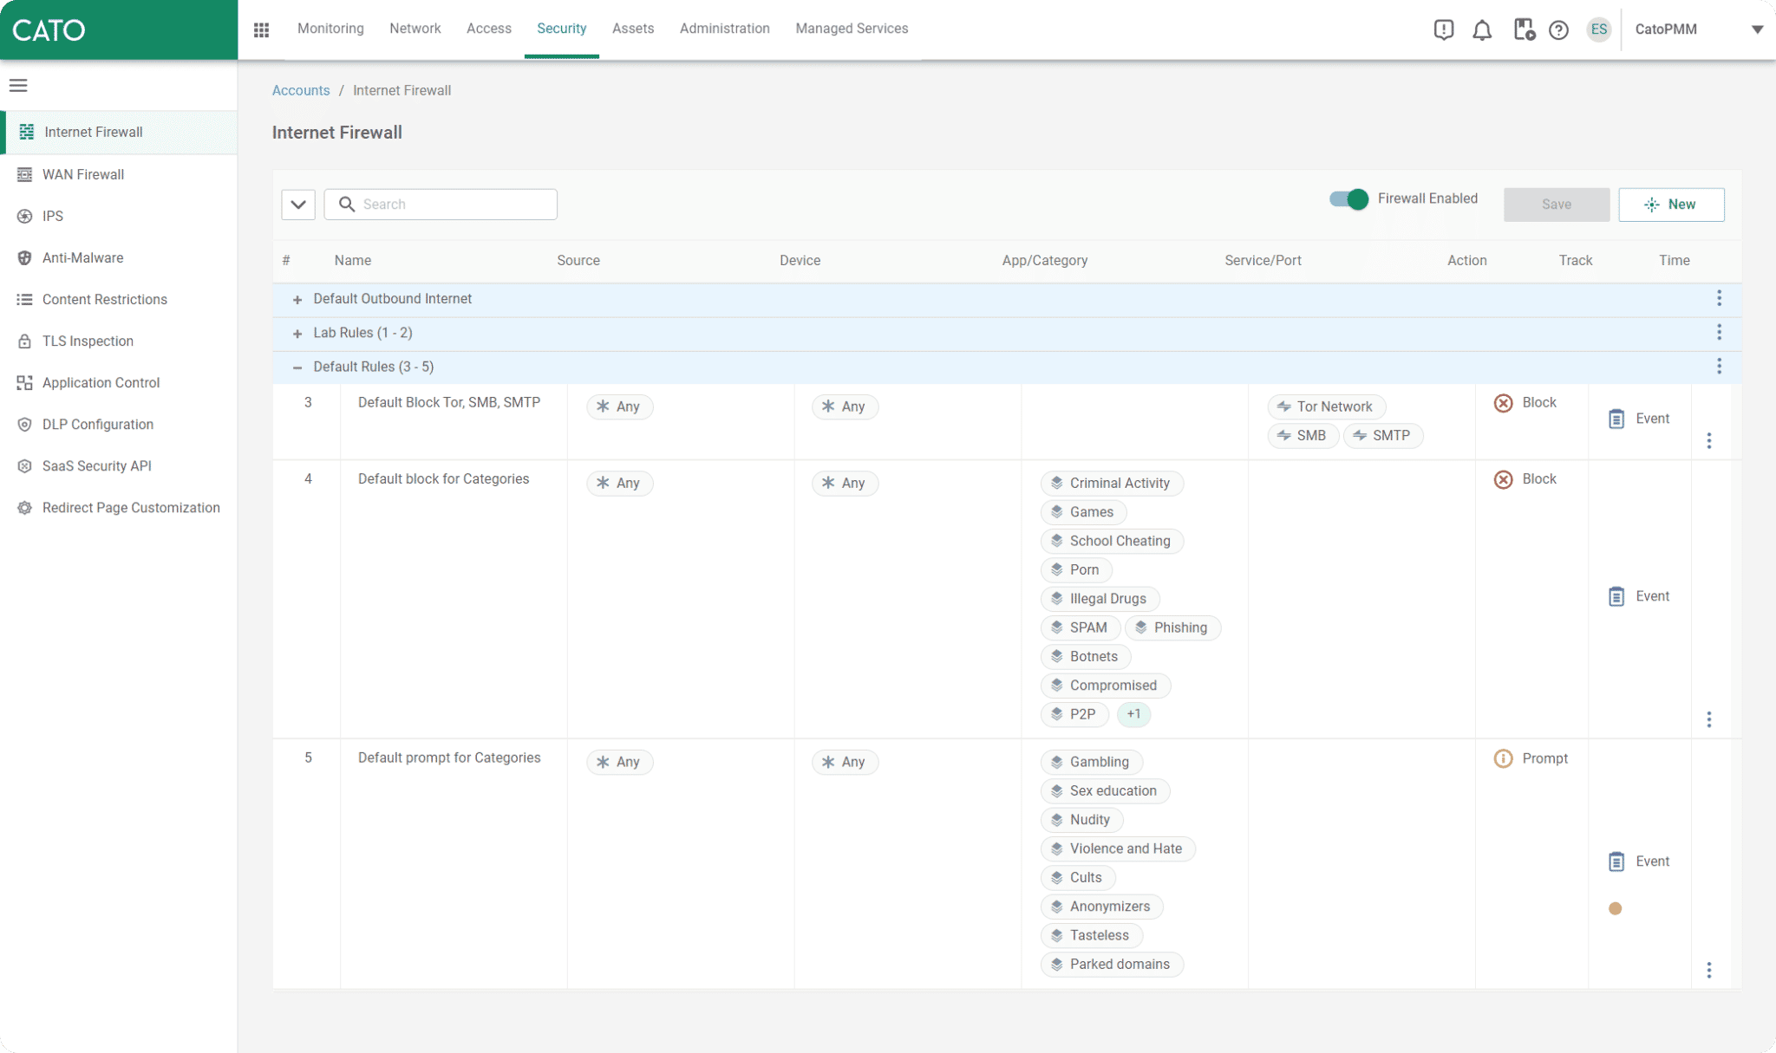Click the apps grid icon next to Monitoring
Screen dimensions: 1776x1053
[x=261, y=29]
